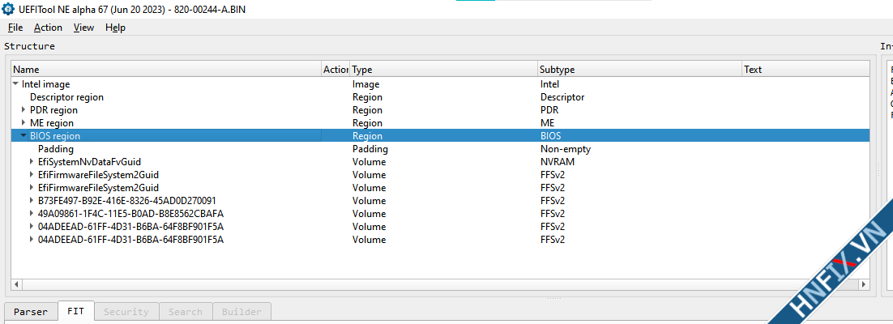
Task: Click the Subtype column header
Action: pos(639,70)
